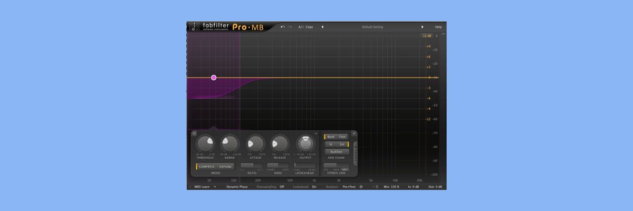Click the Stereo Link slider
633x211 pixels.
(x=337, y=166)
